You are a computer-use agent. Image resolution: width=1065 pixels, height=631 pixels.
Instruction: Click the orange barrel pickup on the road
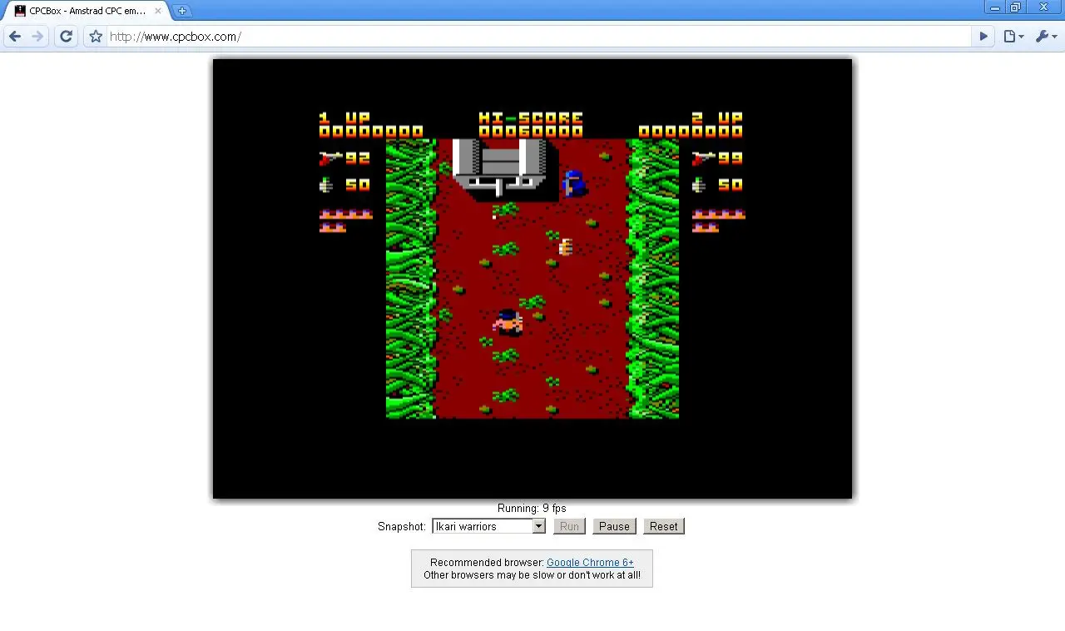pos(566,247)
